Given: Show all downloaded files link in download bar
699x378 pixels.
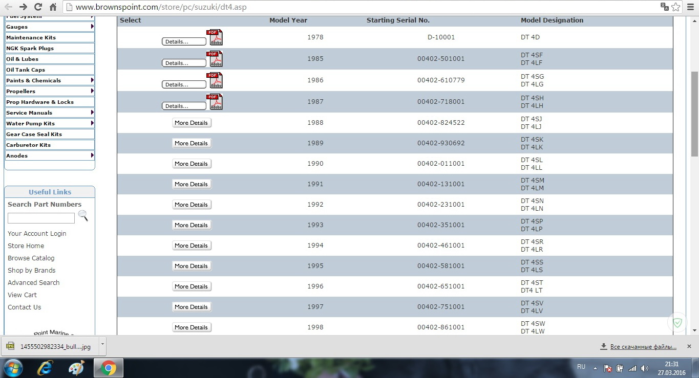Looking at the screenshot, I should pos(643,347).
